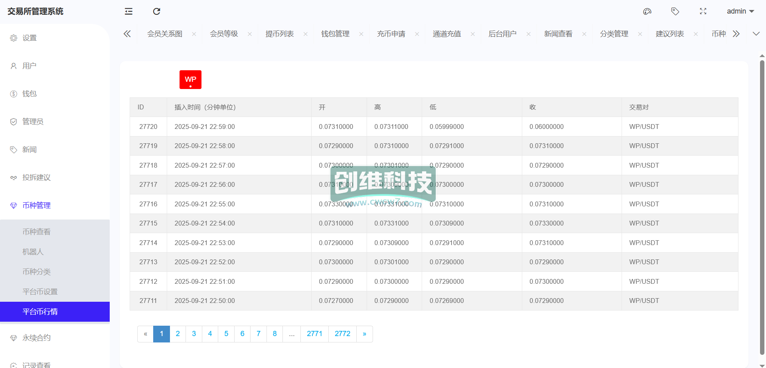Click the tag icon in the header
The image size is (766, 368).
click(675, 11)
